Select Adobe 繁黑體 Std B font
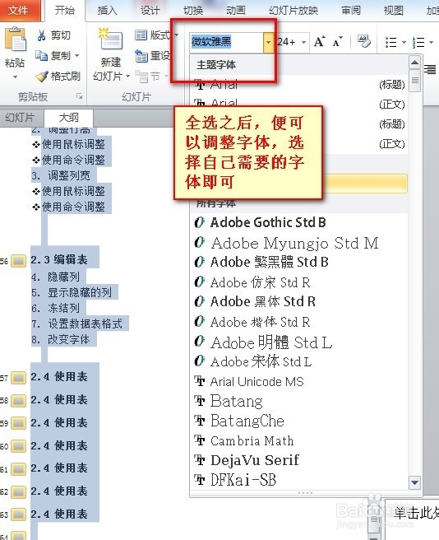 (299, 262)
